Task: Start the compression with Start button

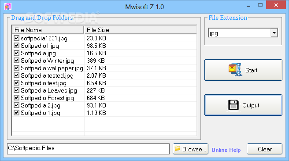Action: point(243,70)
